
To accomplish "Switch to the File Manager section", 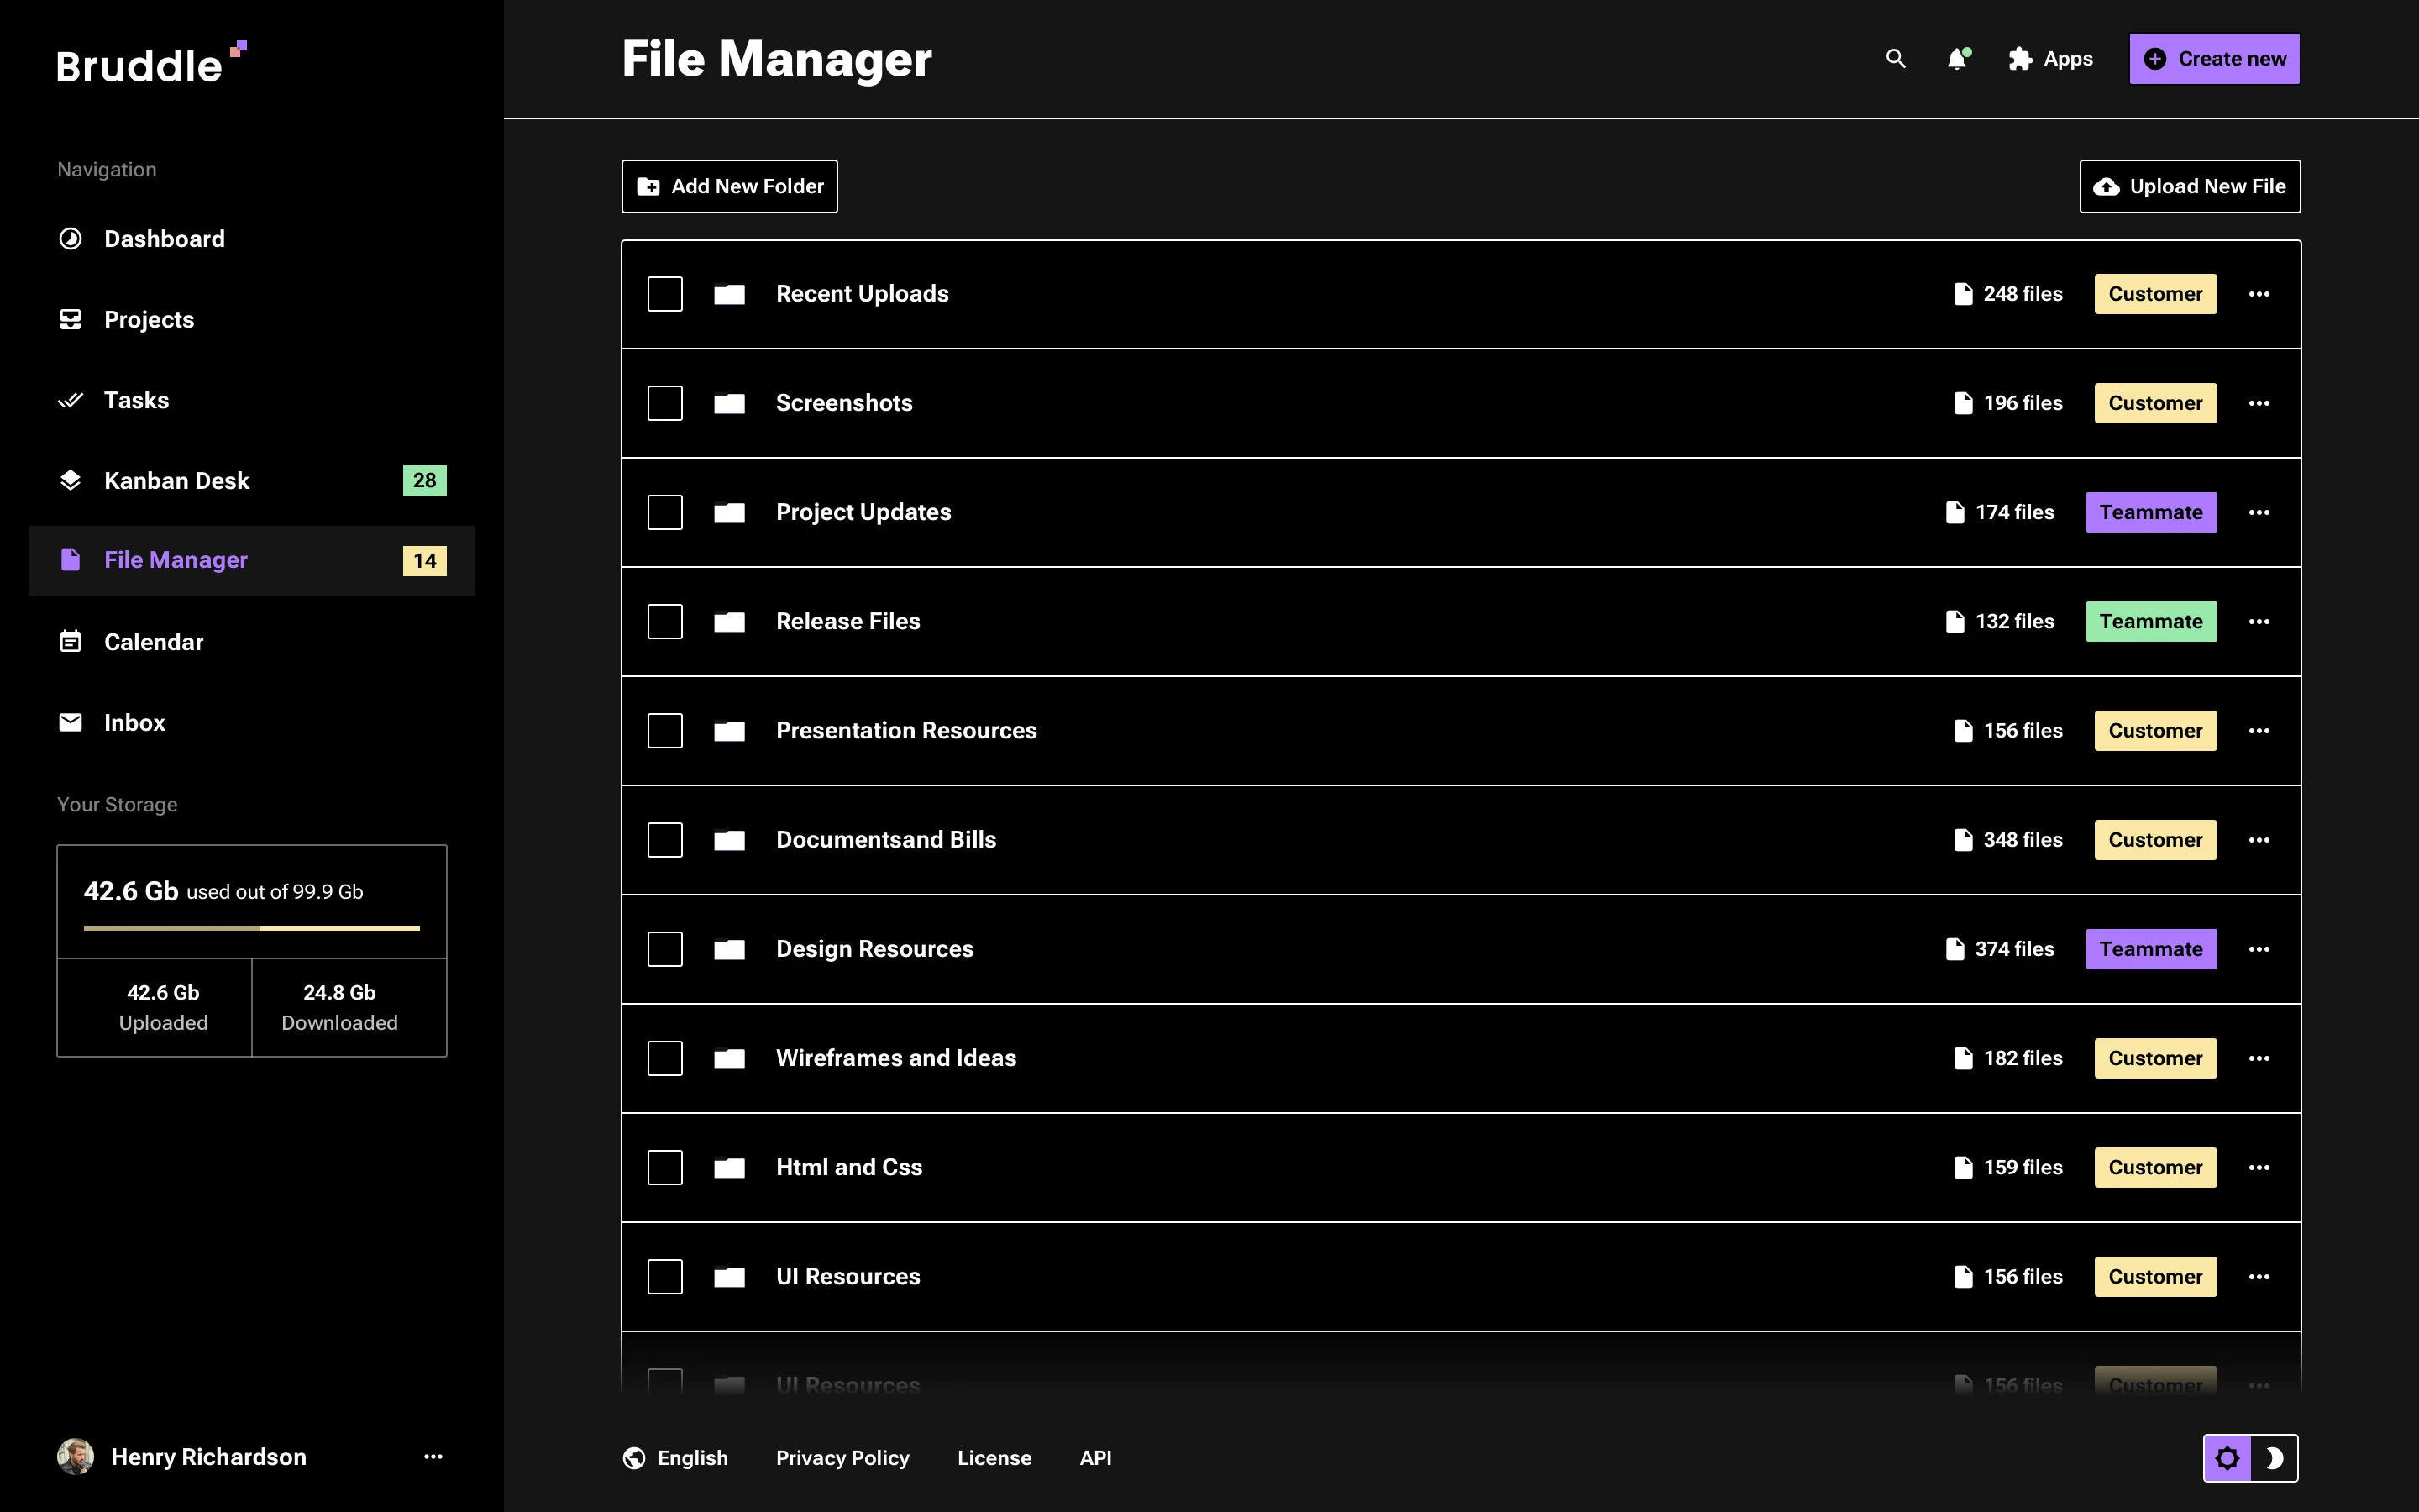I will click(176, 560).
